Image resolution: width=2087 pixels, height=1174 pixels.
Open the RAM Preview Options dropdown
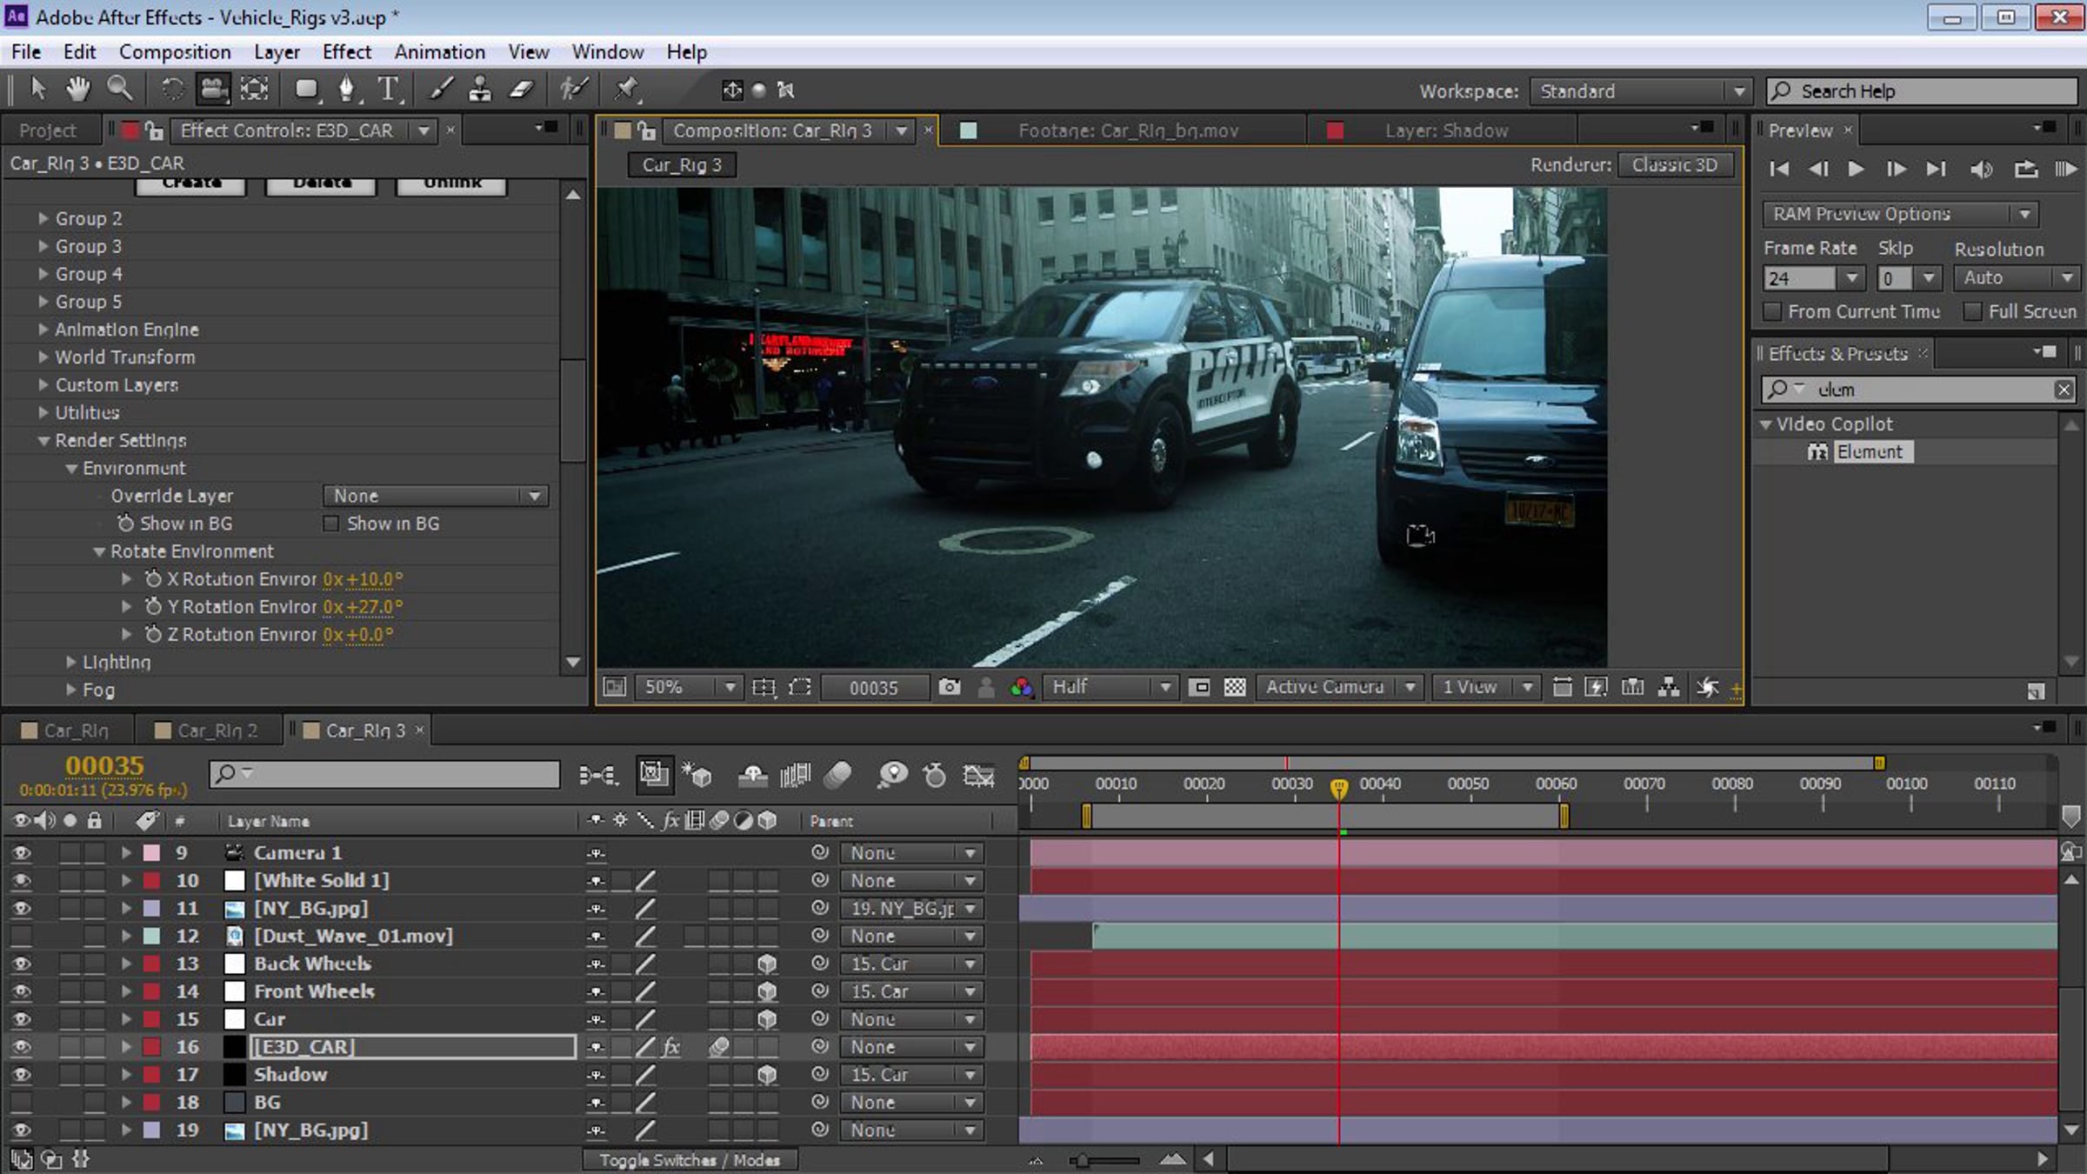tap(1900, 214)
